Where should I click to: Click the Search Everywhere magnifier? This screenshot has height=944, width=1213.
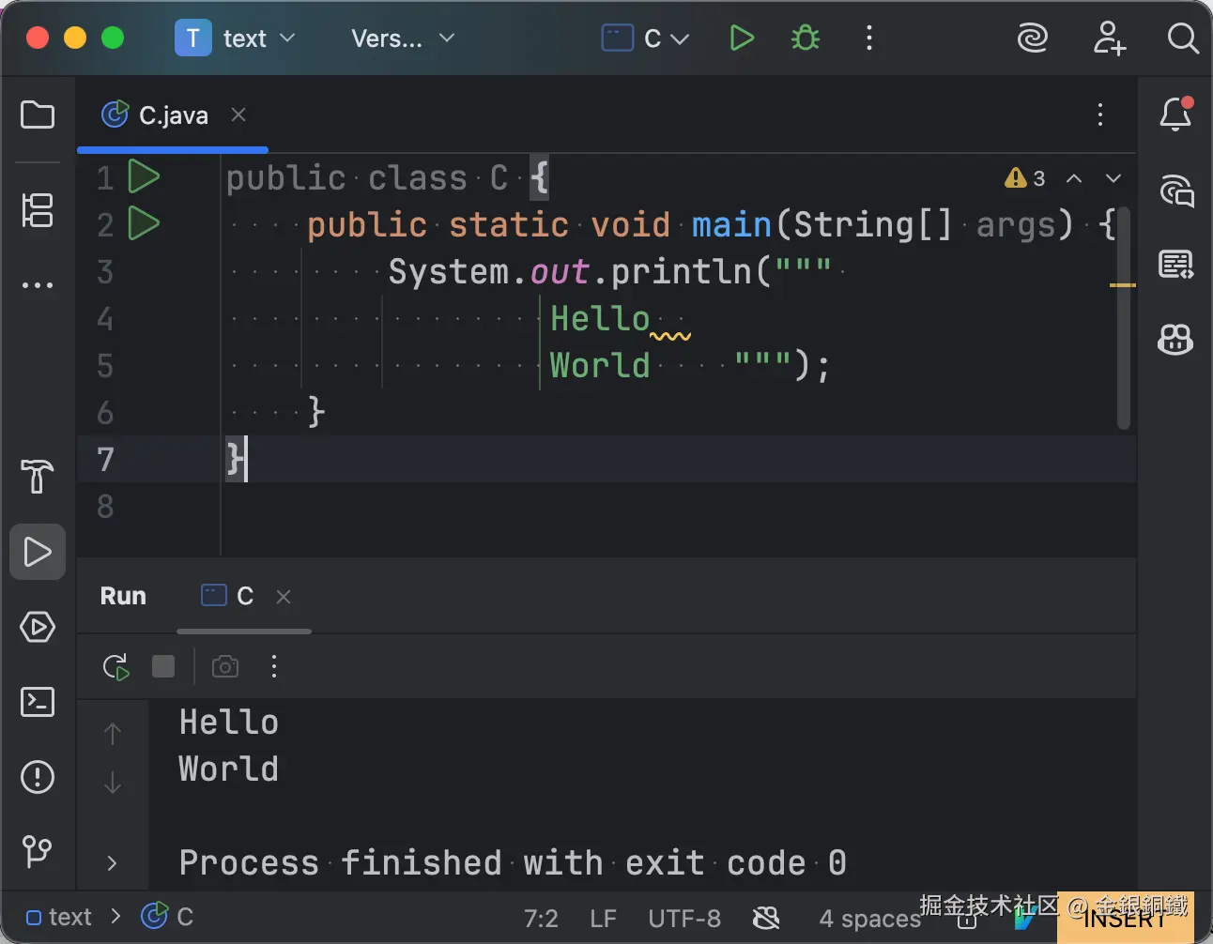coord(1182,38)
